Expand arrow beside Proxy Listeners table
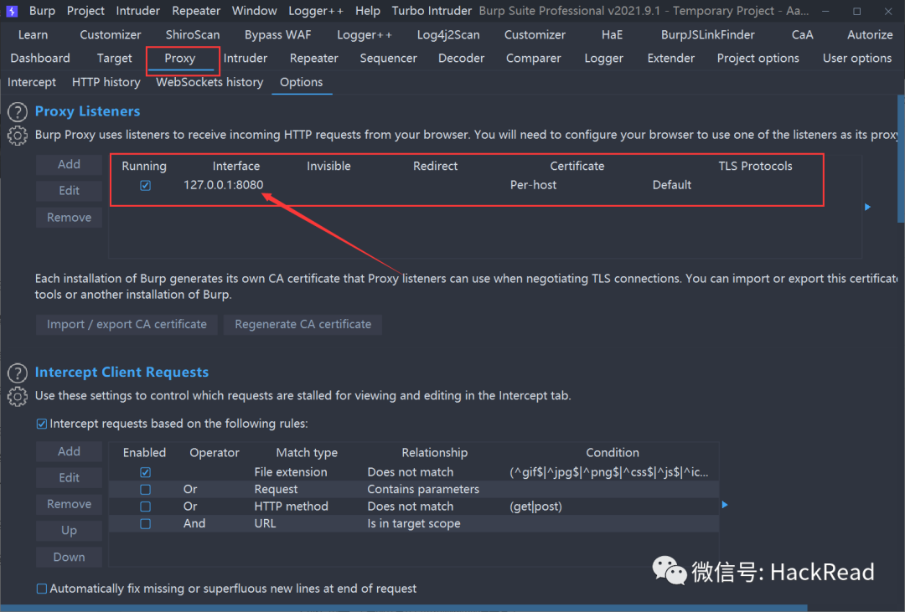The width and height of the screenshot is (905, 612). pos(867,207)
